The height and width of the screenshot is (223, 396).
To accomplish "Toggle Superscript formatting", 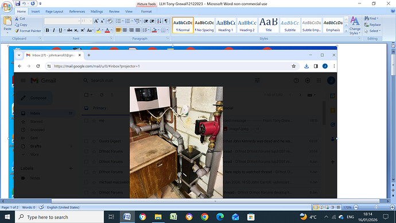I will coord(83,30).
